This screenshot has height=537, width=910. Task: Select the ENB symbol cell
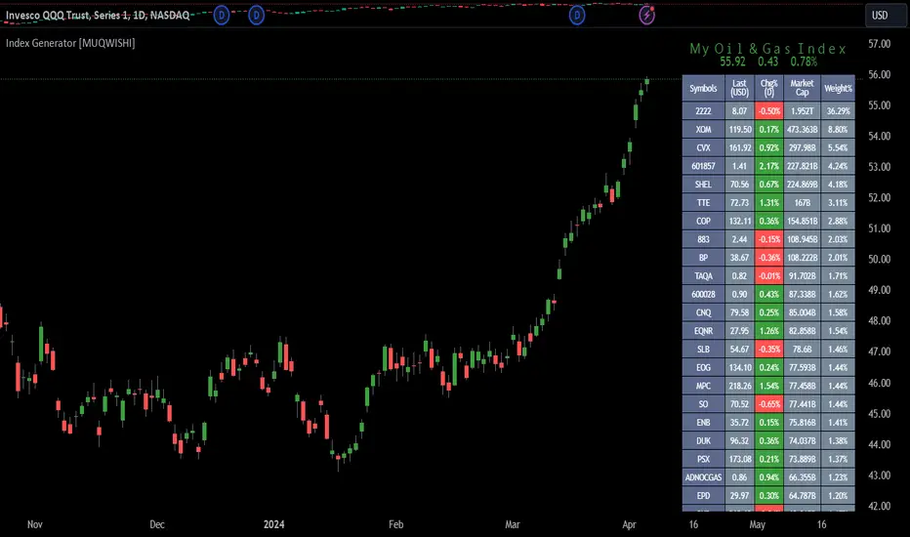(x=703, y=422)
